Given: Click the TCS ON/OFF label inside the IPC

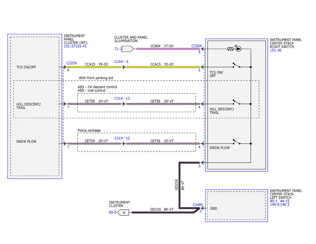Looking at the screenshot, I should (26, 67).
